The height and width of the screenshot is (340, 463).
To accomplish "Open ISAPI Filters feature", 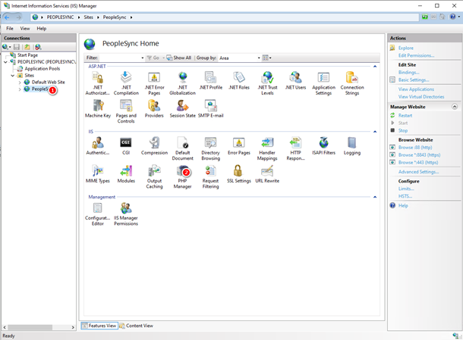I will [323, 146].
